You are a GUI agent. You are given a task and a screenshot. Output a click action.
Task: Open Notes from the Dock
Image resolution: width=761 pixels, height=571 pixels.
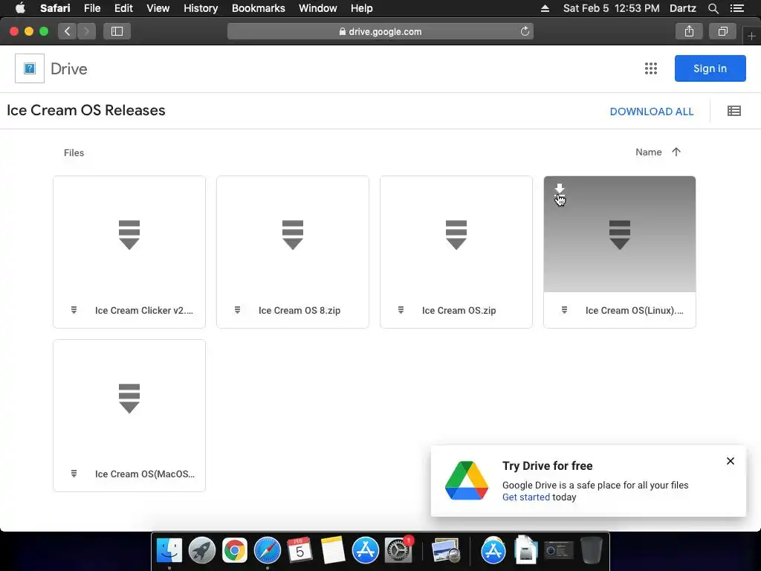point(332,550)
